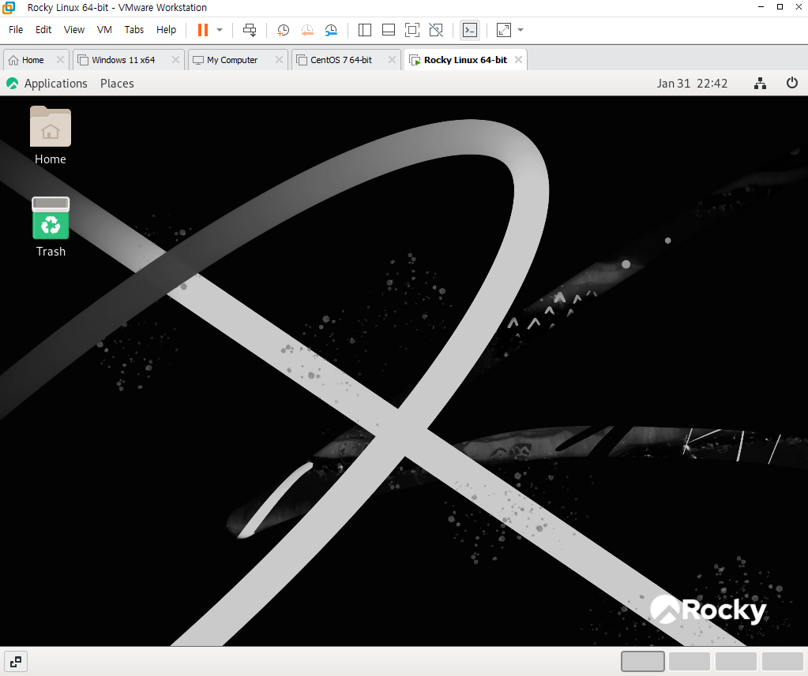The width and height of the screenshot is (808, 676).
Task: Open the Help menu
Action: (167, 30)
